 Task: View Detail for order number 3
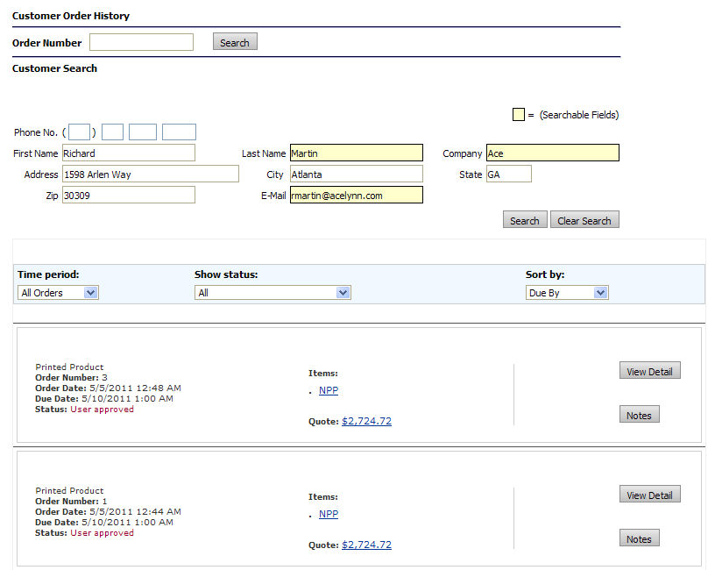coord(649,371)
